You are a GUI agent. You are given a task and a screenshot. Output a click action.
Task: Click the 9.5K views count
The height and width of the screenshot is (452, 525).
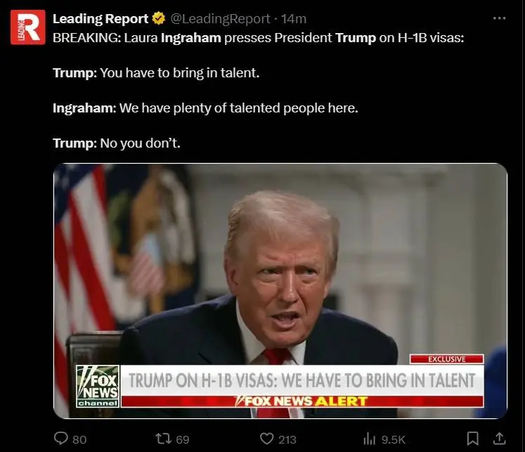click(x=394, y=439)
